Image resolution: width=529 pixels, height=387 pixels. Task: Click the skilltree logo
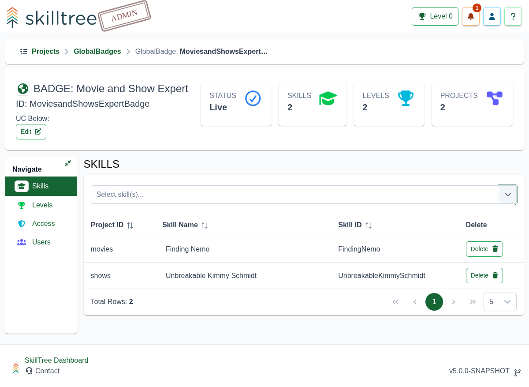click(x=52, y=18)
